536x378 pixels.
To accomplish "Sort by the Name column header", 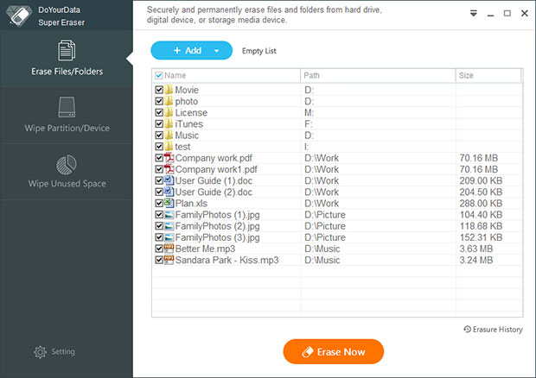I will pos(227,75).
